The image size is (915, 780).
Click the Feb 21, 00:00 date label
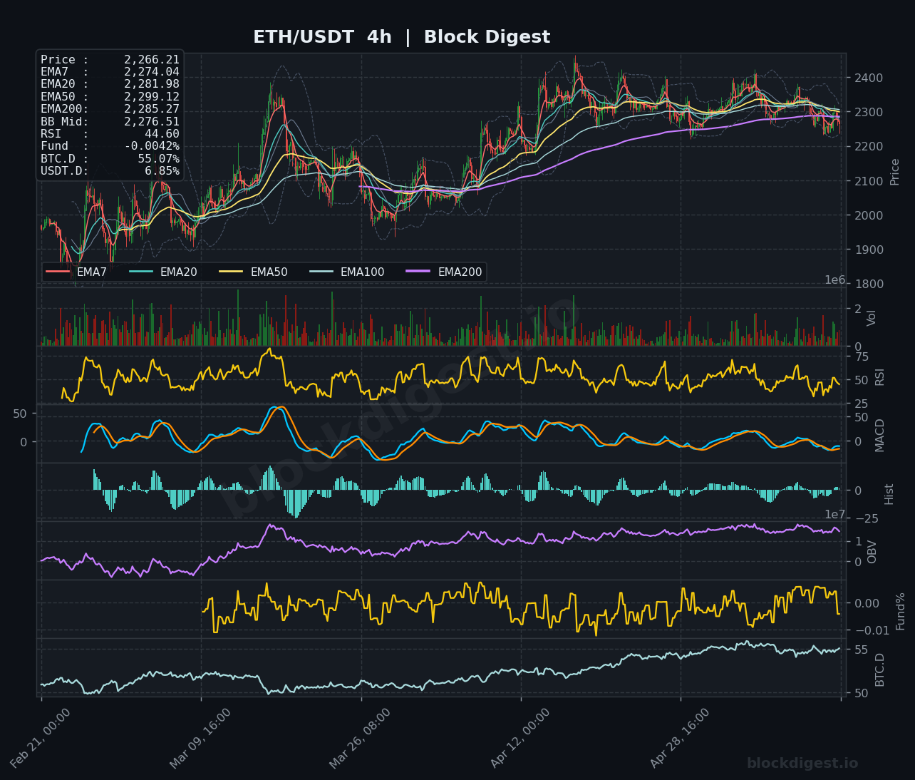41,737
